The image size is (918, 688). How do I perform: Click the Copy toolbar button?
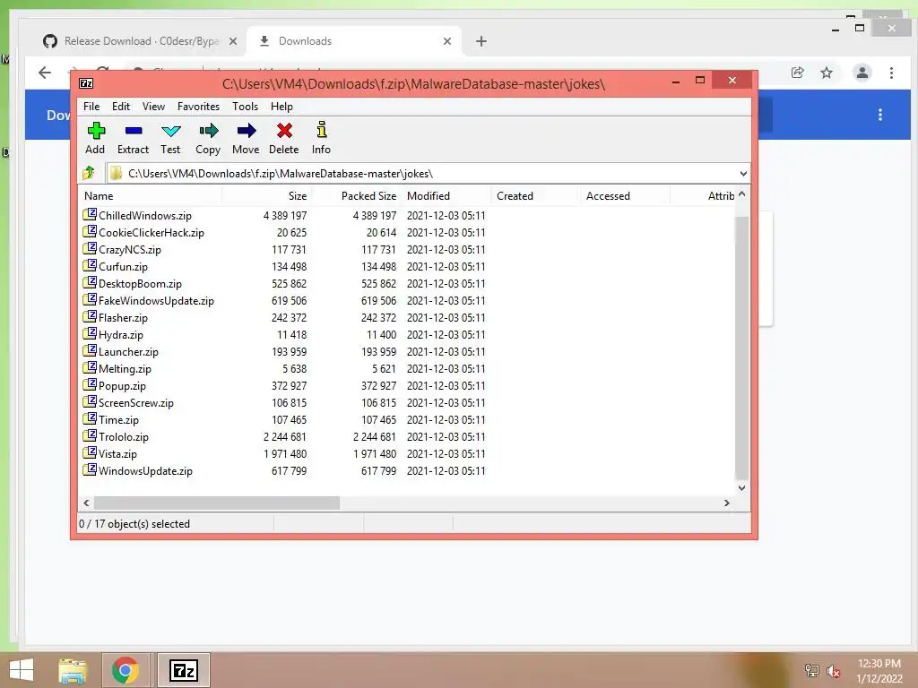208,139
